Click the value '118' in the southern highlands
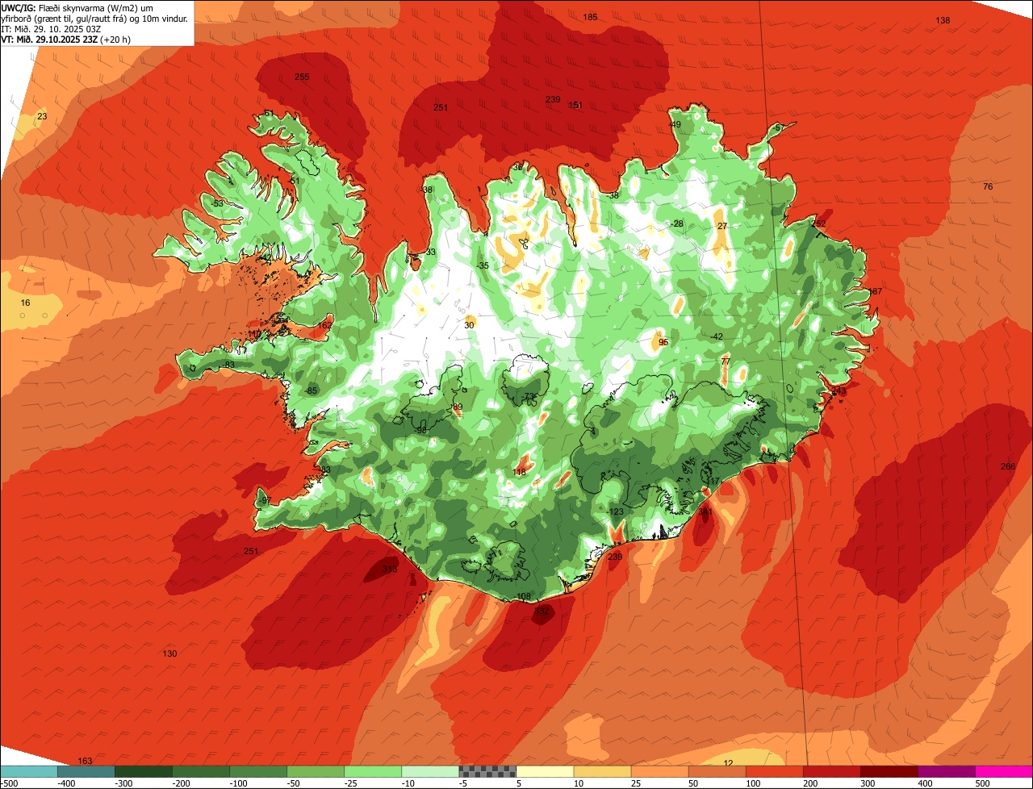The image size is (1033, 789). [x=520, y=472]
